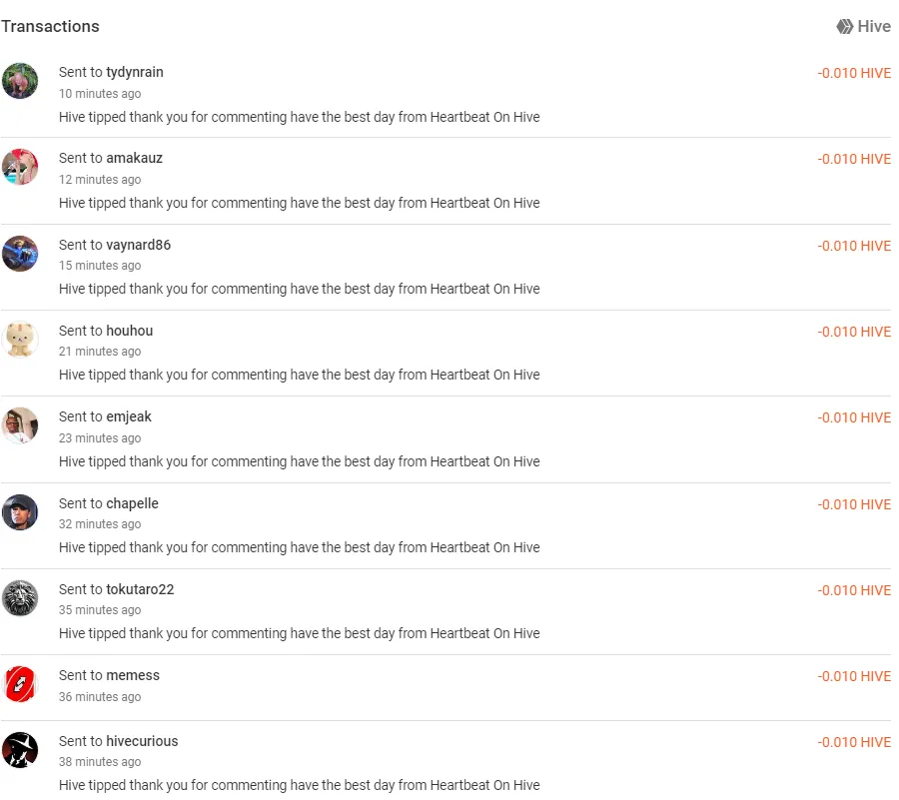The width and height of the screenshot is (899, 800).
Task: Select the hivecurious username link
Action: (142, 741)
